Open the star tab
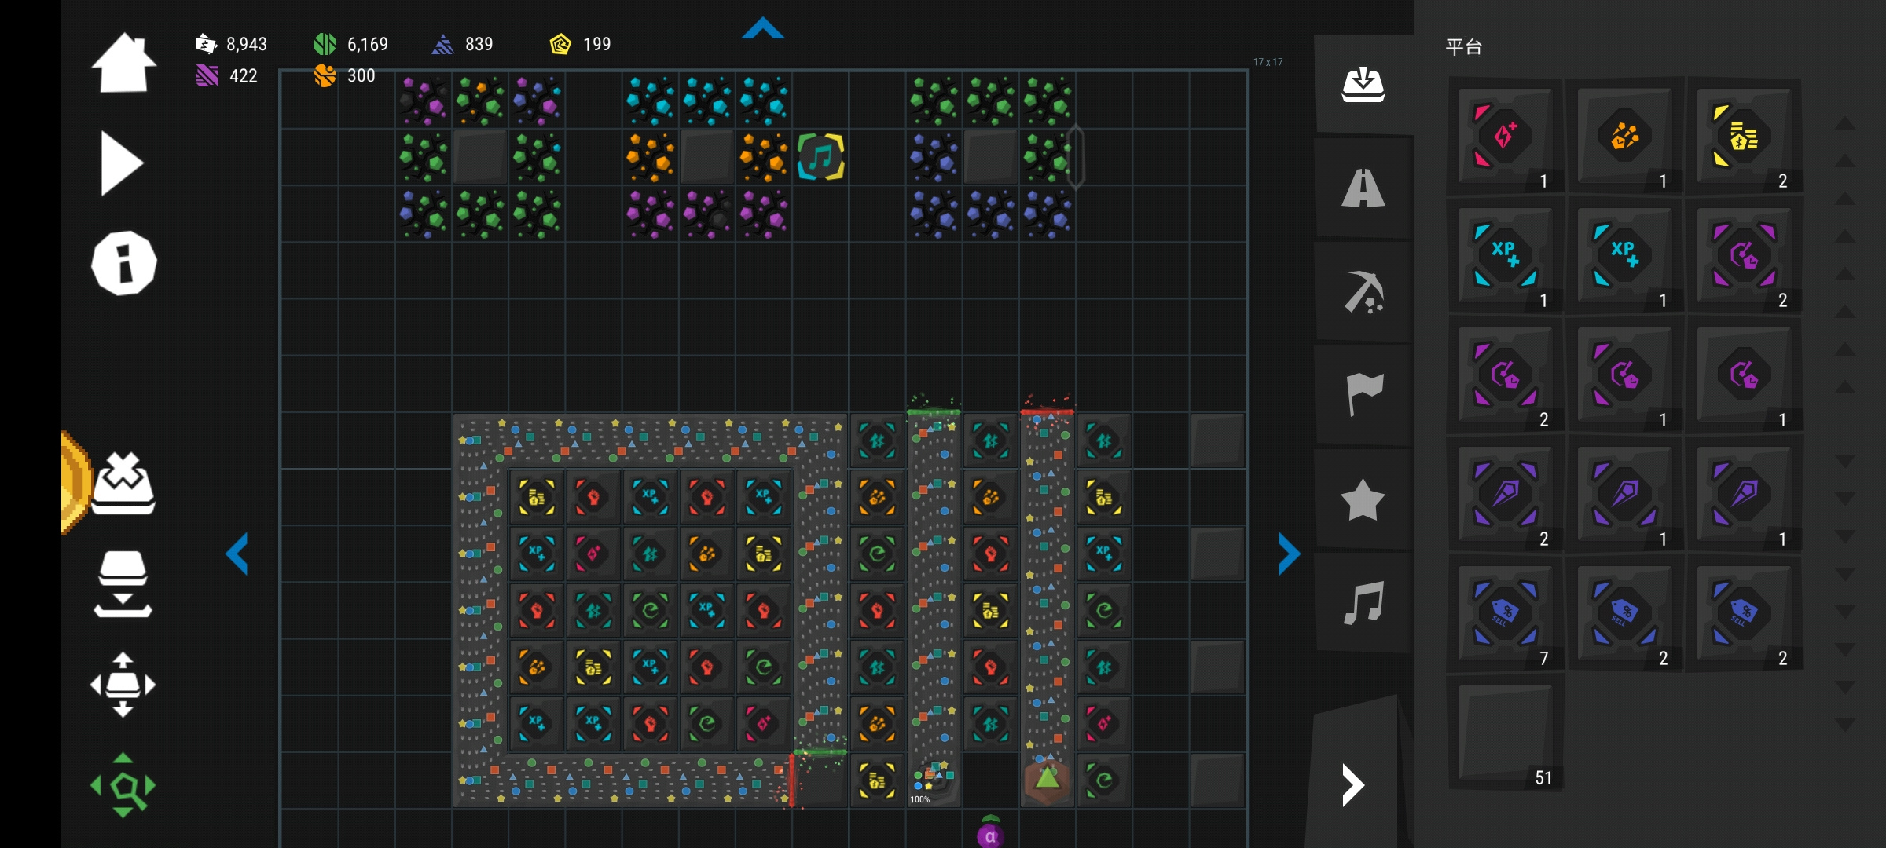The image size is (1886, 848). pyautogui.click(x=1363, y=499)
